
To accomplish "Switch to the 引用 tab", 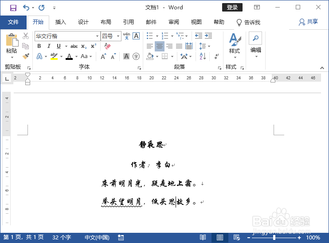I will click(x=129, y=22).
